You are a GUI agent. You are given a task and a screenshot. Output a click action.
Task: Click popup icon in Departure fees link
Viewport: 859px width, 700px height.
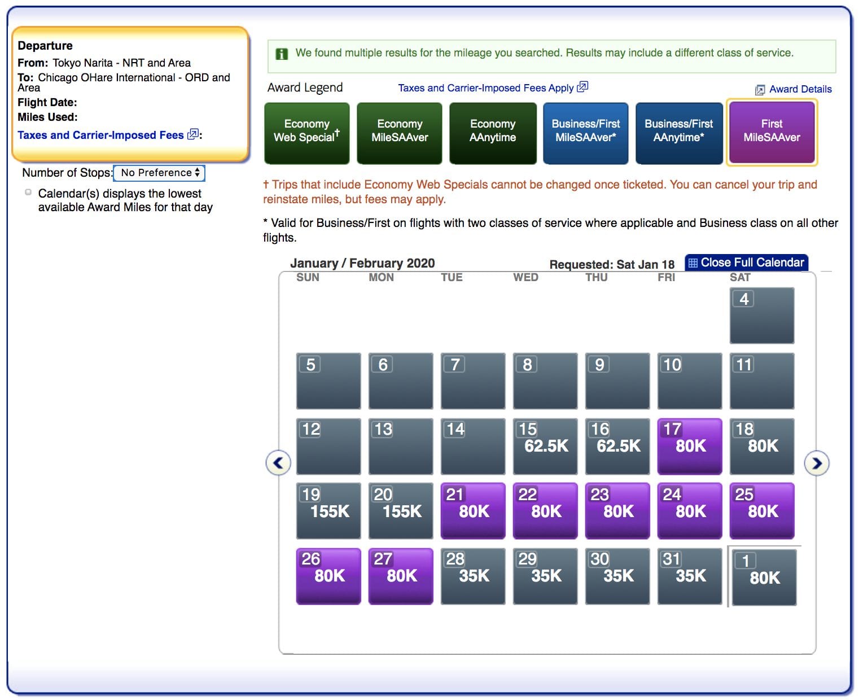coord(192,134)
